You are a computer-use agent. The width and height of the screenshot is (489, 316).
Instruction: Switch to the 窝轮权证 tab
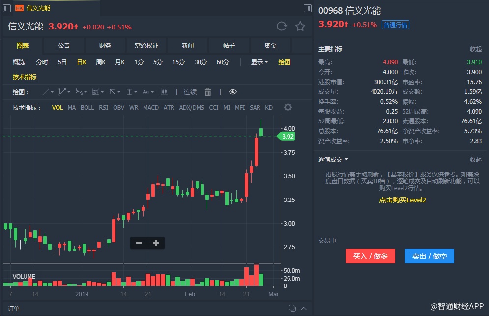click(146, 46)
